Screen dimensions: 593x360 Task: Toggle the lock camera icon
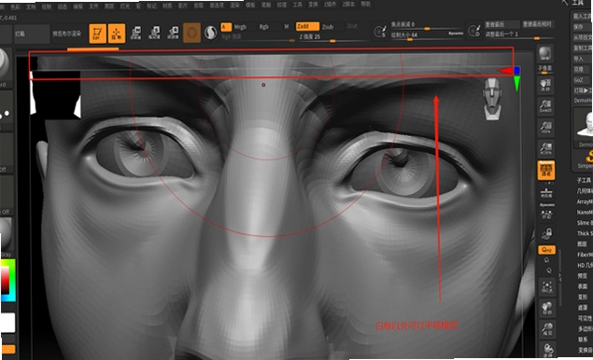(x=546, y=234)
